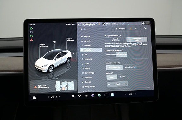
Task: Tap the low-beam headlight indicator
Action: click(x=31, y=28)
